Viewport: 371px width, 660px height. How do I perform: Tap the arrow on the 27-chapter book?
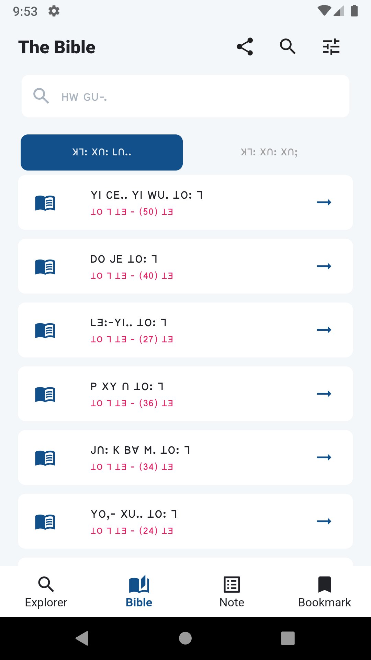tap(324, 330)
